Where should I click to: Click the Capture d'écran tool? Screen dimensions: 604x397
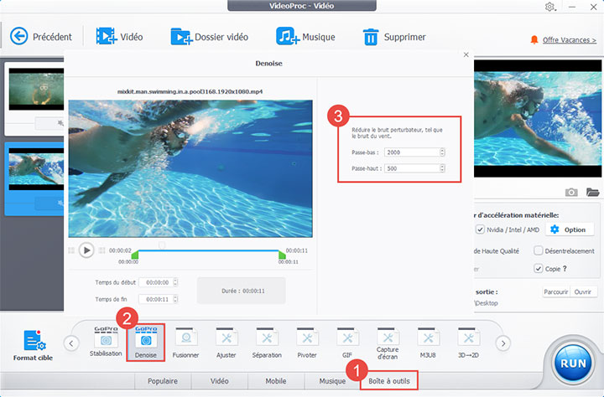pos(387,340)
